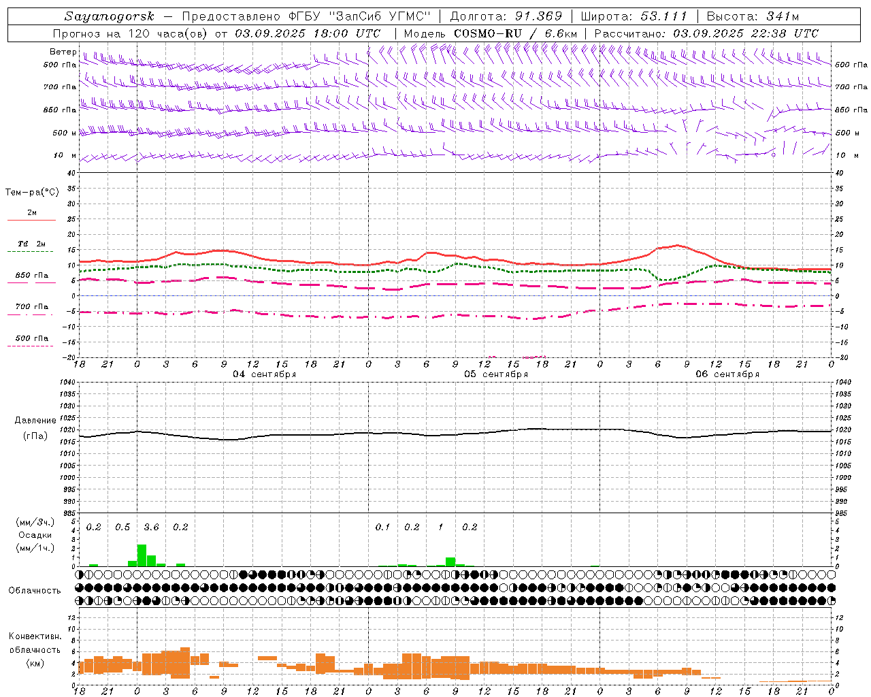Screen dimensions: 871x697
Task: Click the '05 сентября' date label
Action: coord(496,374)
